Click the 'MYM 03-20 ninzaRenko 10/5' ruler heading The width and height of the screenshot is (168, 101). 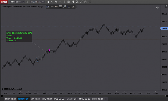click(x=19, y=33)
